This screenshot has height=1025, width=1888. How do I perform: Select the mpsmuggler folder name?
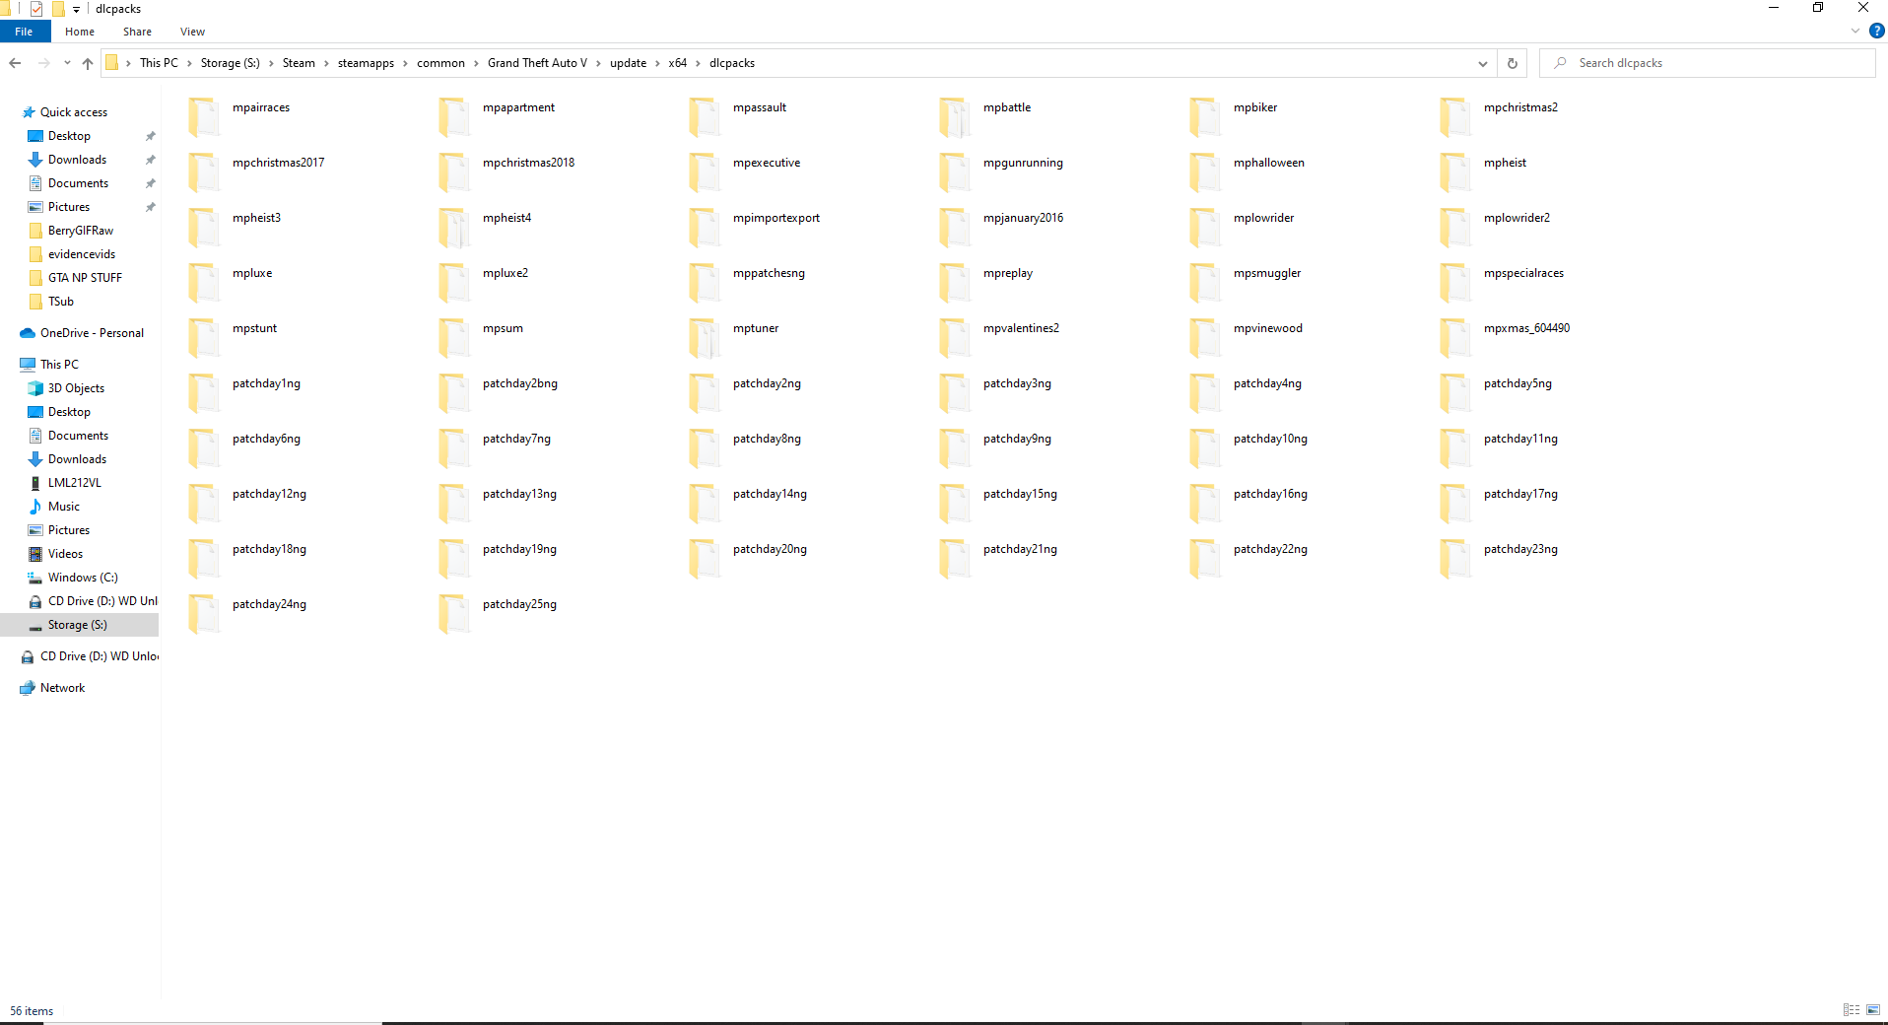[x=1266, y=273]
